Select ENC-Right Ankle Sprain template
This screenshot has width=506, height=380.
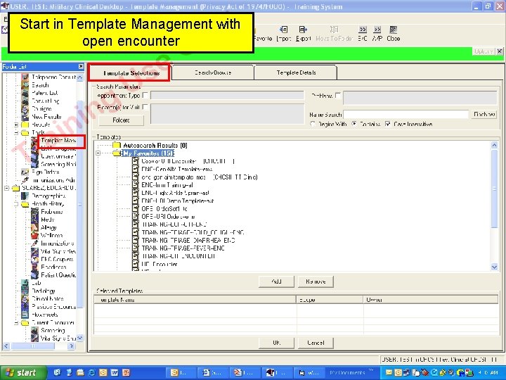(x=175, y=193)
